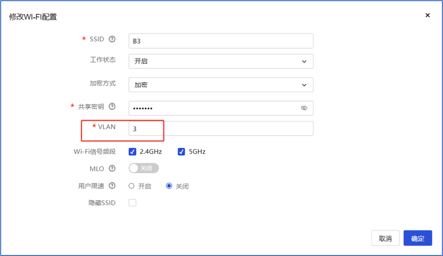This screenshot has height=256, width=443.
Task: Click the help icon beside 用户限速
Action: [x=112, y=186]
